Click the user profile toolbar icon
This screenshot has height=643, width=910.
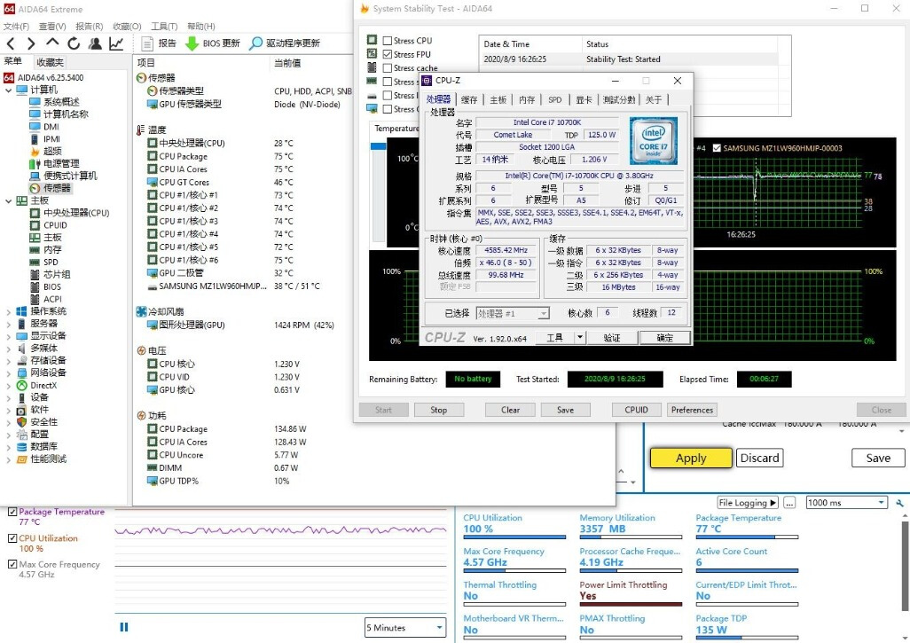(95, 43)
